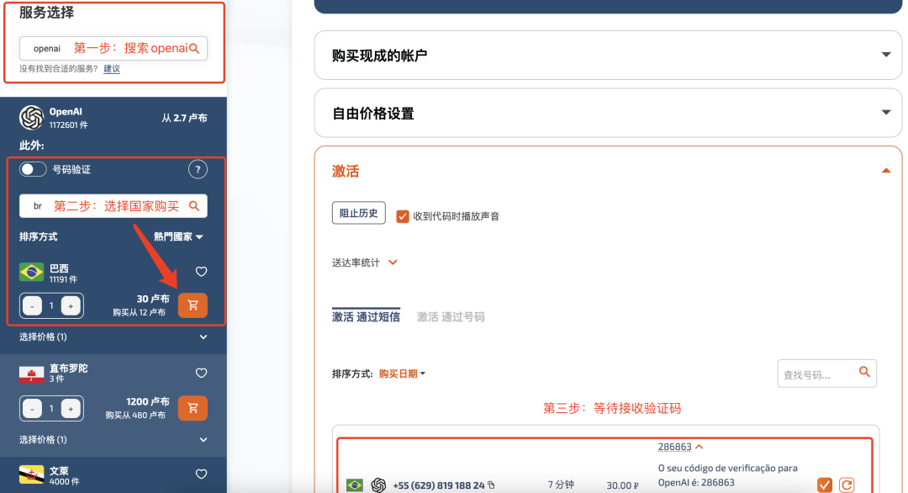Open the 建议 link
The width and height of the screenshot is (908, 493).
112,69
